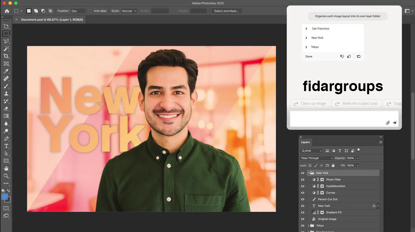The image size is (415, 232).
Task: Switch to the Layers panel tab
Action: click(x=305, y=142)
